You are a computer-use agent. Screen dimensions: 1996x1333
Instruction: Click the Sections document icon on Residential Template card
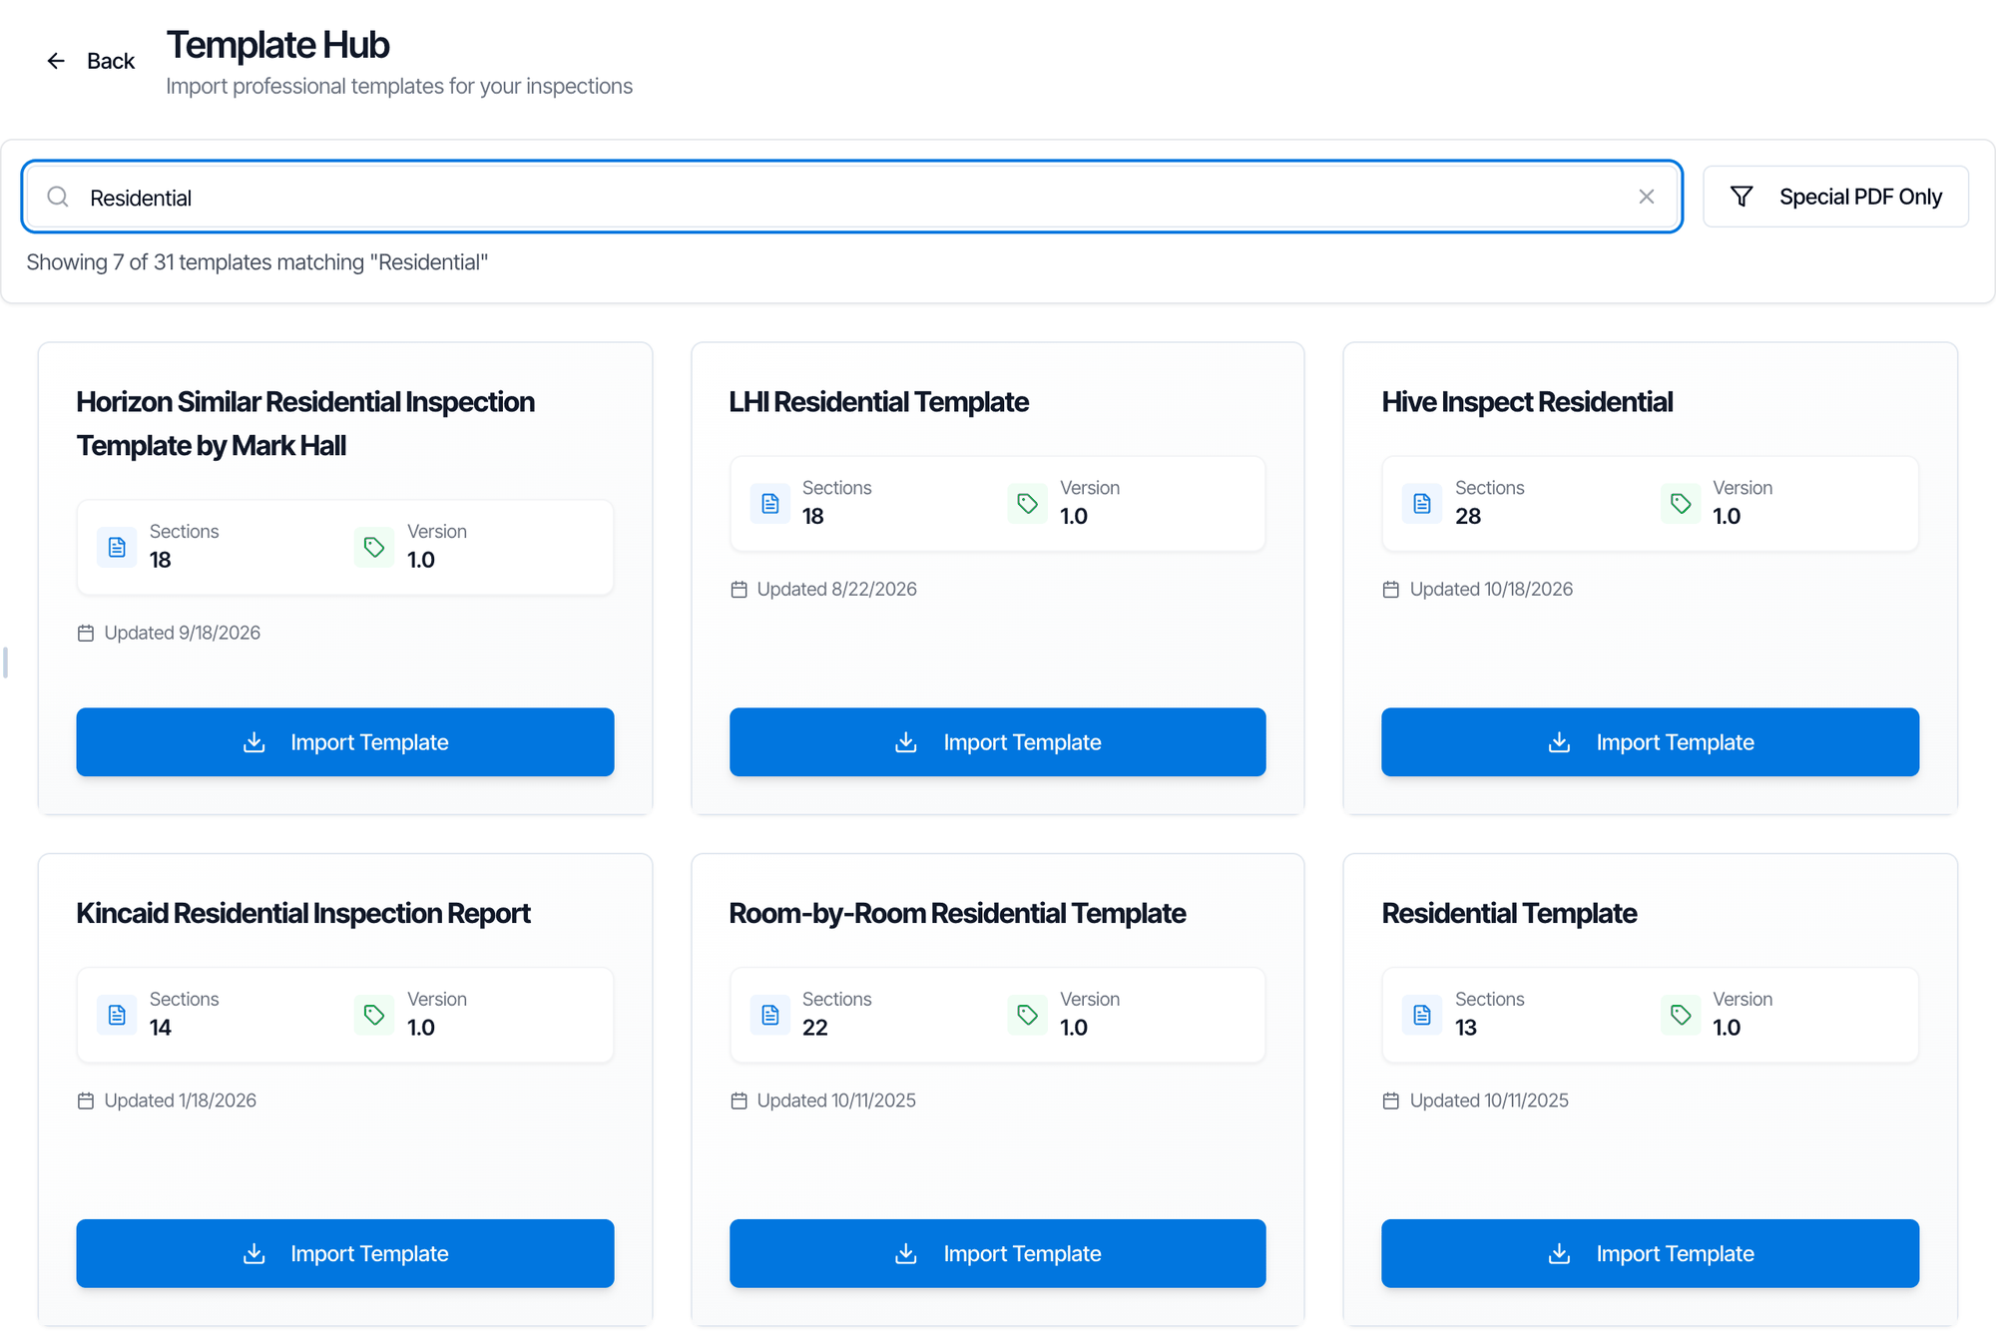click(x=1422, y=1015)
